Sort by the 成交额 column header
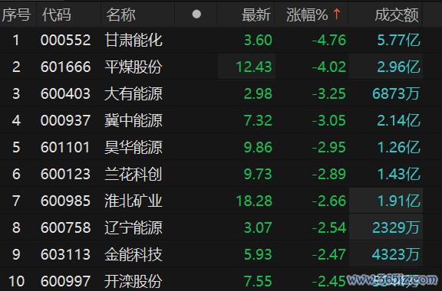Image resolution: width=442 pixels, height=291 pixels. click(397, 15)
